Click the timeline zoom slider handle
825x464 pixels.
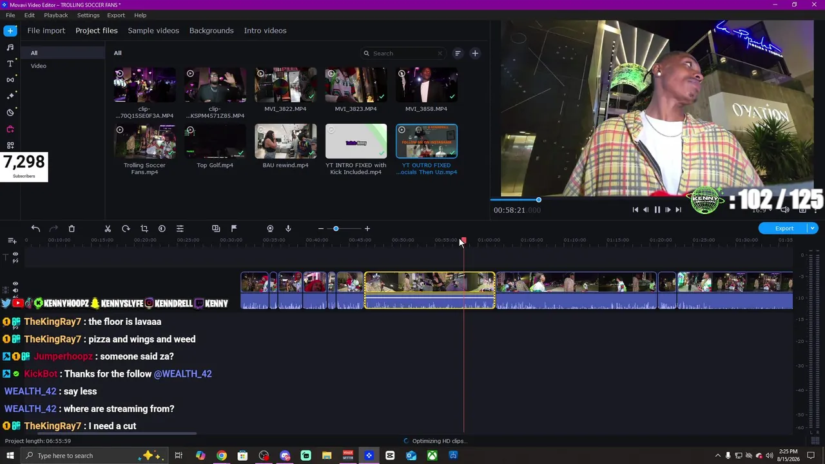(x=336, y=229)
